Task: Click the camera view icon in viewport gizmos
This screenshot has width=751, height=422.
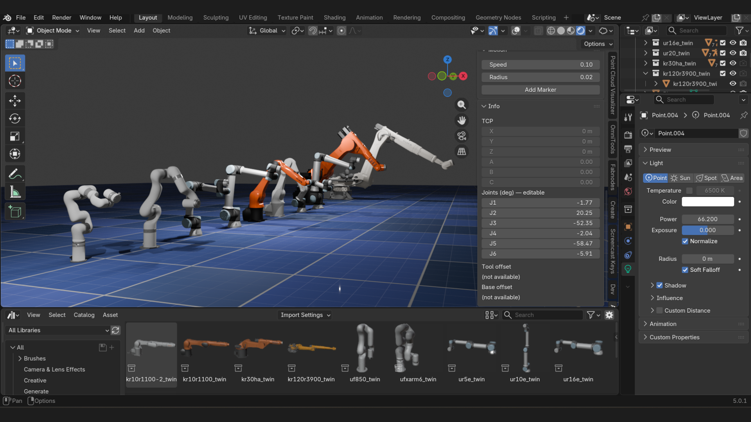Action: click(462, 135)
